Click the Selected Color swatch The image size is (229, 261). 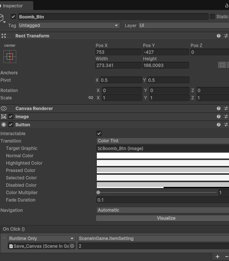pos(163,178)
